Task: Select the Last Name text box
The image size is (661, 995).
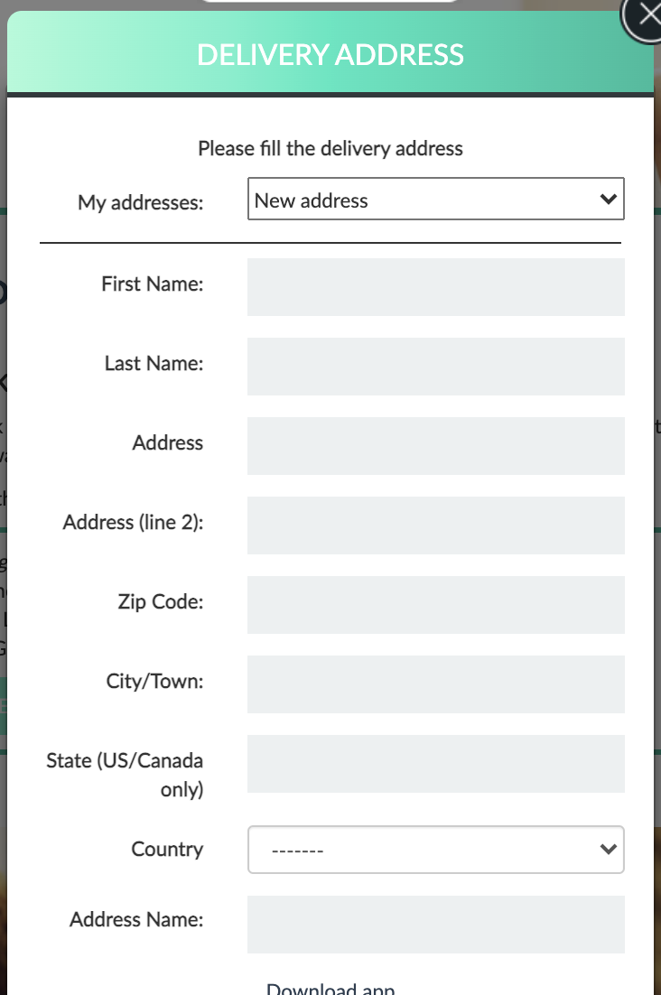Action: 436,367
